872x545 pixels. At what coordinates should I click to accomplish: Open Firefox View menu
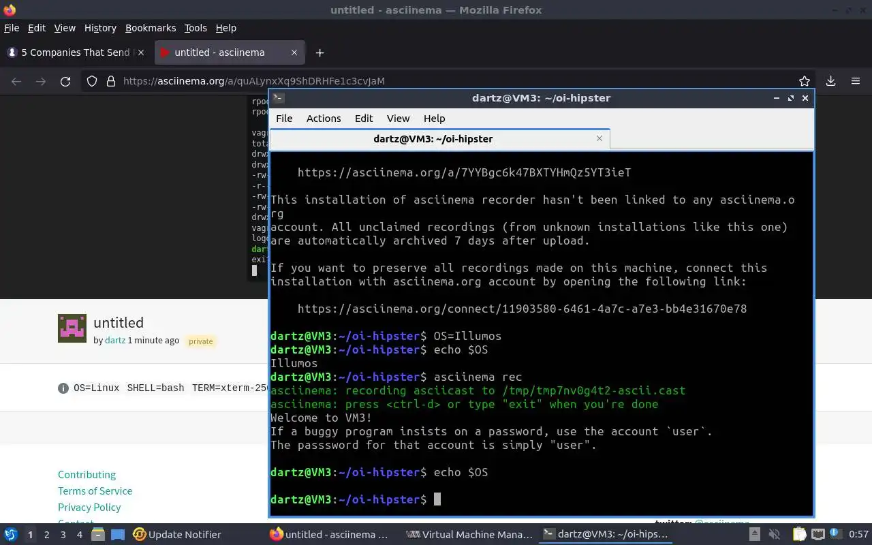65,28
